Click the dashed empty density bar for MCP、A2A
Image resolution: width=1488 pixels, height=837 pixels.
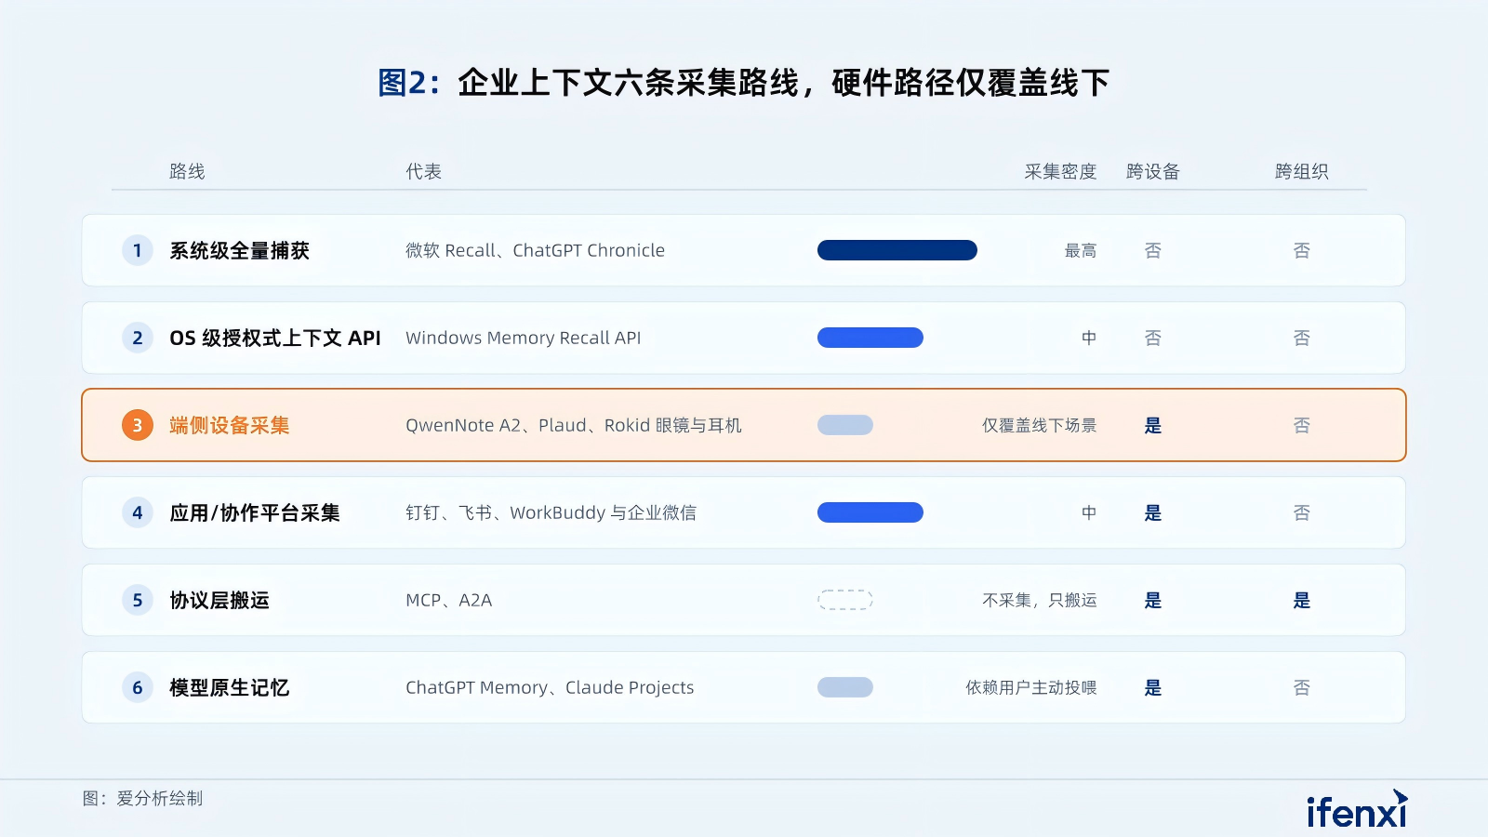[845, 600]
